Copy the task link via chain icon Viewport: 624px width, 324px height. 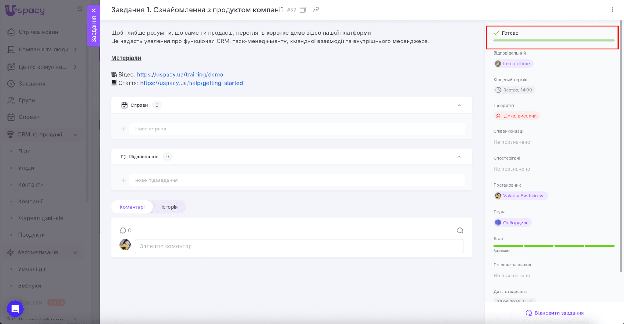[316, 10]
